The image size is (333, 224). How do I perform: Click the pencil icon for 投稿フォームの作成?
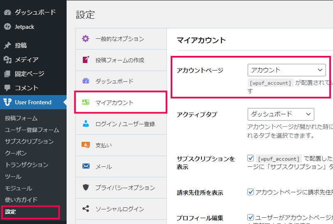coord(86,60)
